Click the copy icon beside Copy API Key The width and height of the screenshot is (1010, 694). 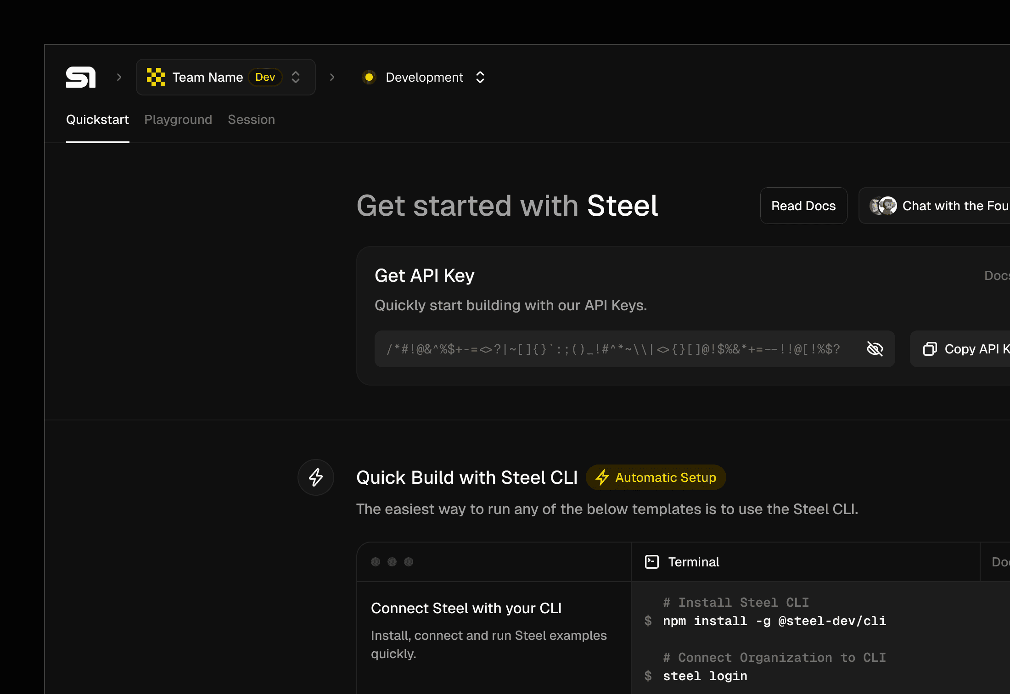930,349
